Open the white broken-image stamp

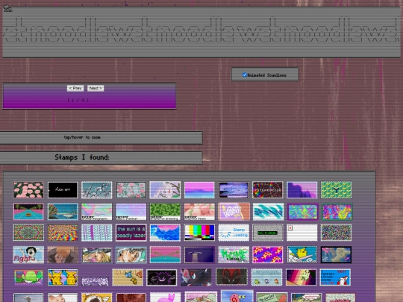click(302, 233)
